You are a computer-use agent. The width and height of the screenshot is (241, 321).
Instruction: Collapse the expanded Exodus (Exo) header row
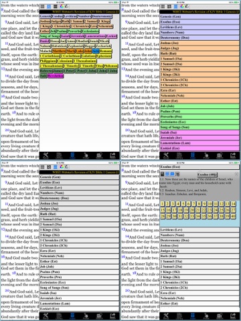click(x=199, y=167)
